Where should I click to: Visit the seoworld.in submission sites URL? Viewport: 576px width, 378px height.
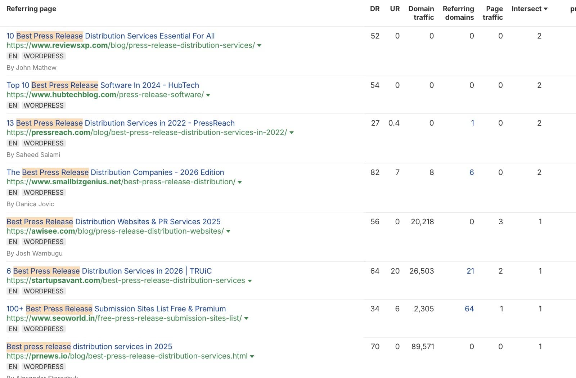click(124, 318)
